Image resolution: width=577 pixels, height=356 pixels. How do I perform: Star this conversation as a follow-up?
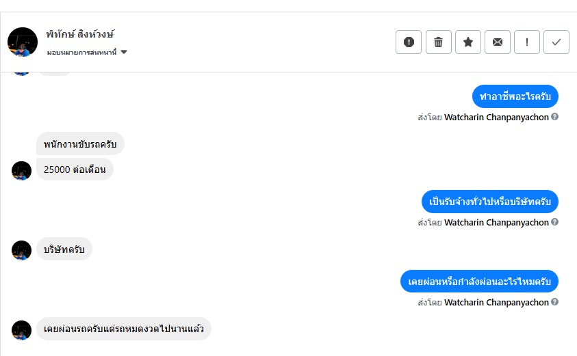[468, 42]
